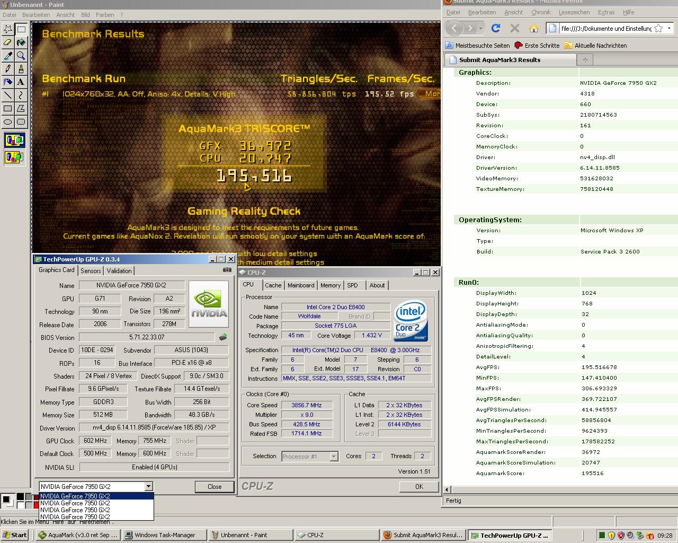Pick the Polygon shape tool
678x543 pixels.
pos(21,109)
